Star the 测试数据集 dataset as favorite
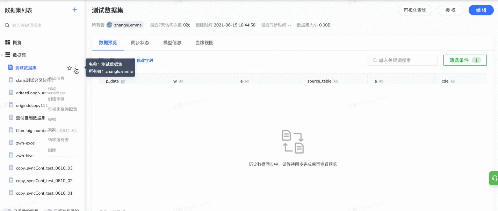Screen dimensions: 498x211 (70, 68)
